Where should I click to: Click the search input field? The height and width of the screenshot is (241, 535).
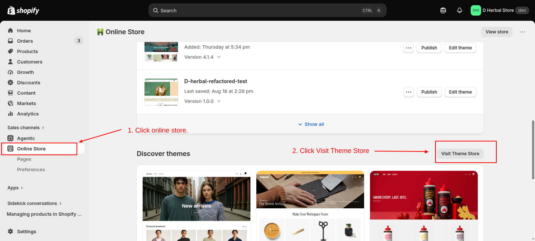tap(267, 10)
